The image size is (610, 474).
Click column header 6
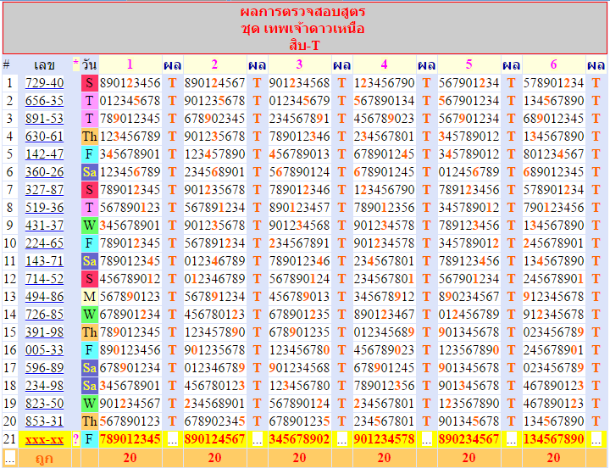tap(553, 64)
